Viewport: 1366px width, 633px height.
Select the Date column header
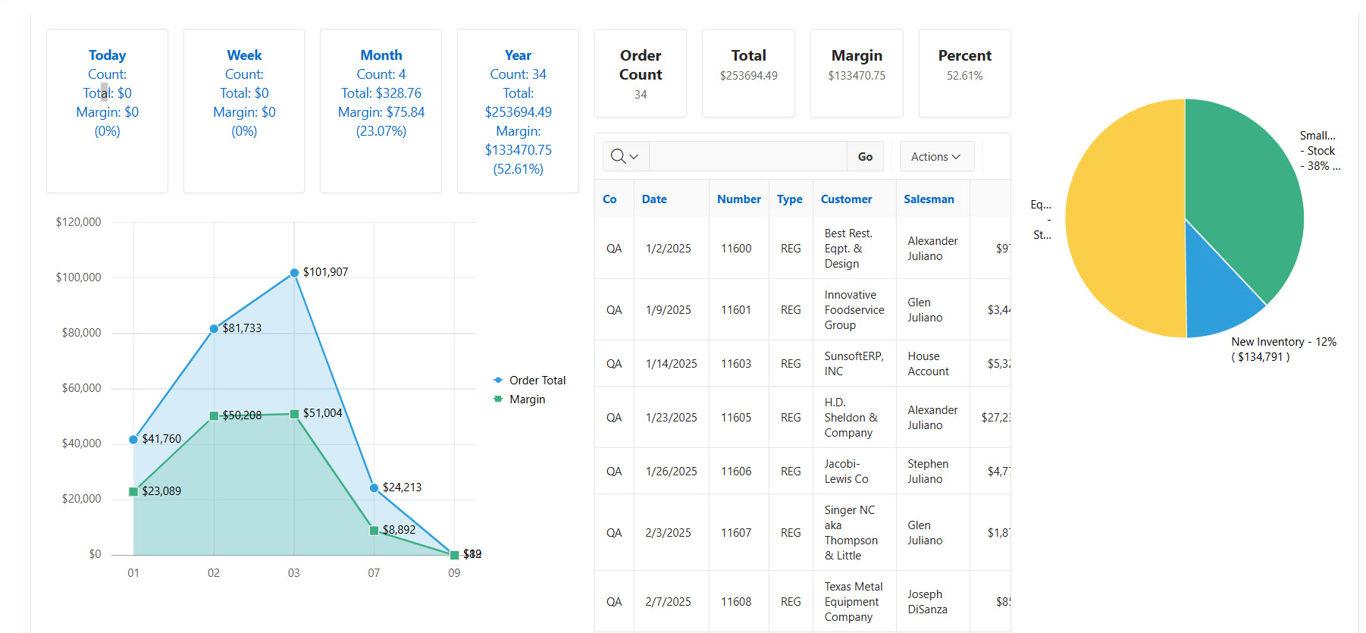tap(654, 199)
